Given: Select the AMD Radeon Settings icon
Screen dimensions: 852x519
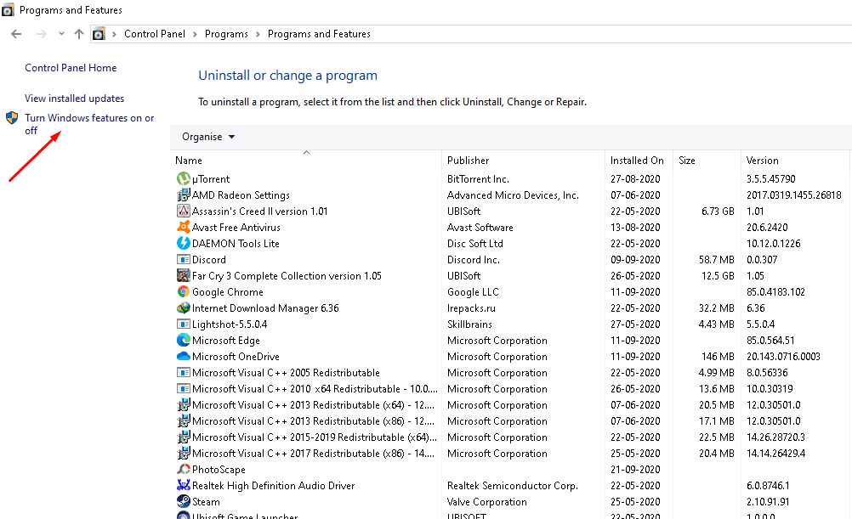Looking at the screenshot, I should 183,195.
